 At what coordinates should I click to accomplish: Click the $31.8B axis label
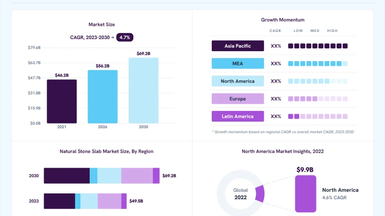pyautogui.click(x=34, y=93)
